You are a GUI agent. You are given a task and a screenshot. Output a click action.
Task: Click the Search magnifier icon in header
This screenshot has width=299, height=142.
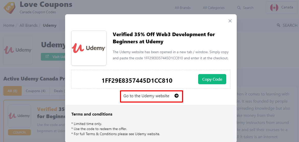point(239,8)
